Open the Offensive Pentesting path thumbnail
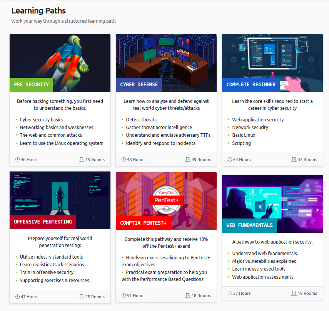Screen dimensions: 329x311 (x=60, y=200)
